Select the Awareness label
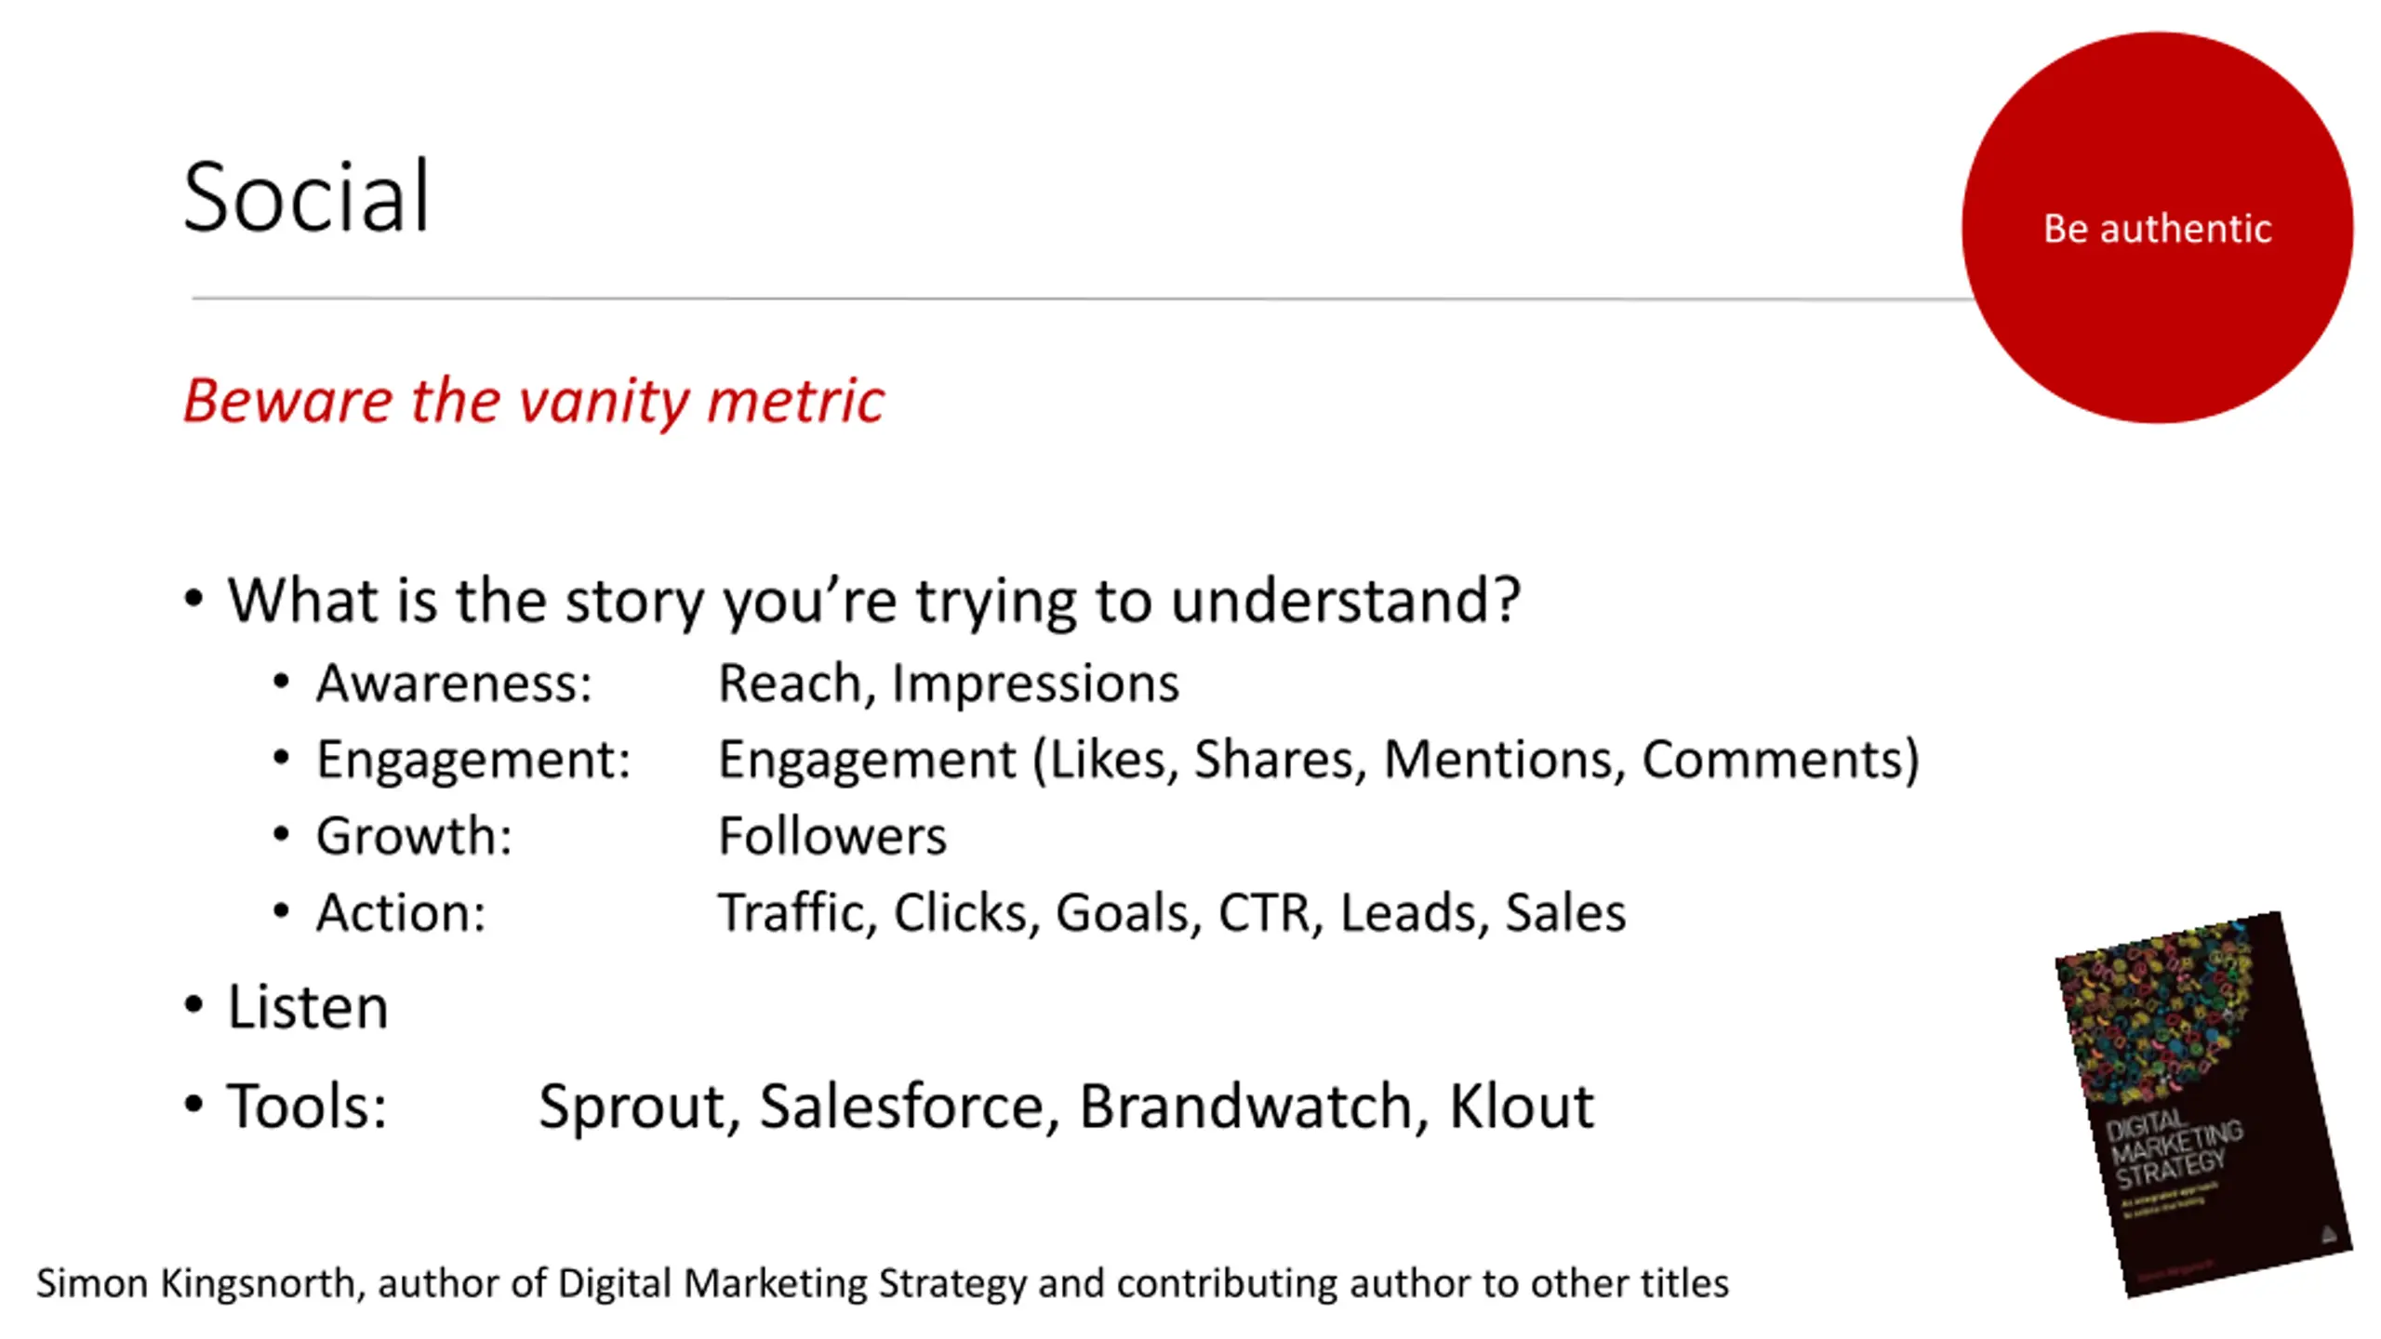Screen dimensions: 2381x1339 (x=454, y=683)
